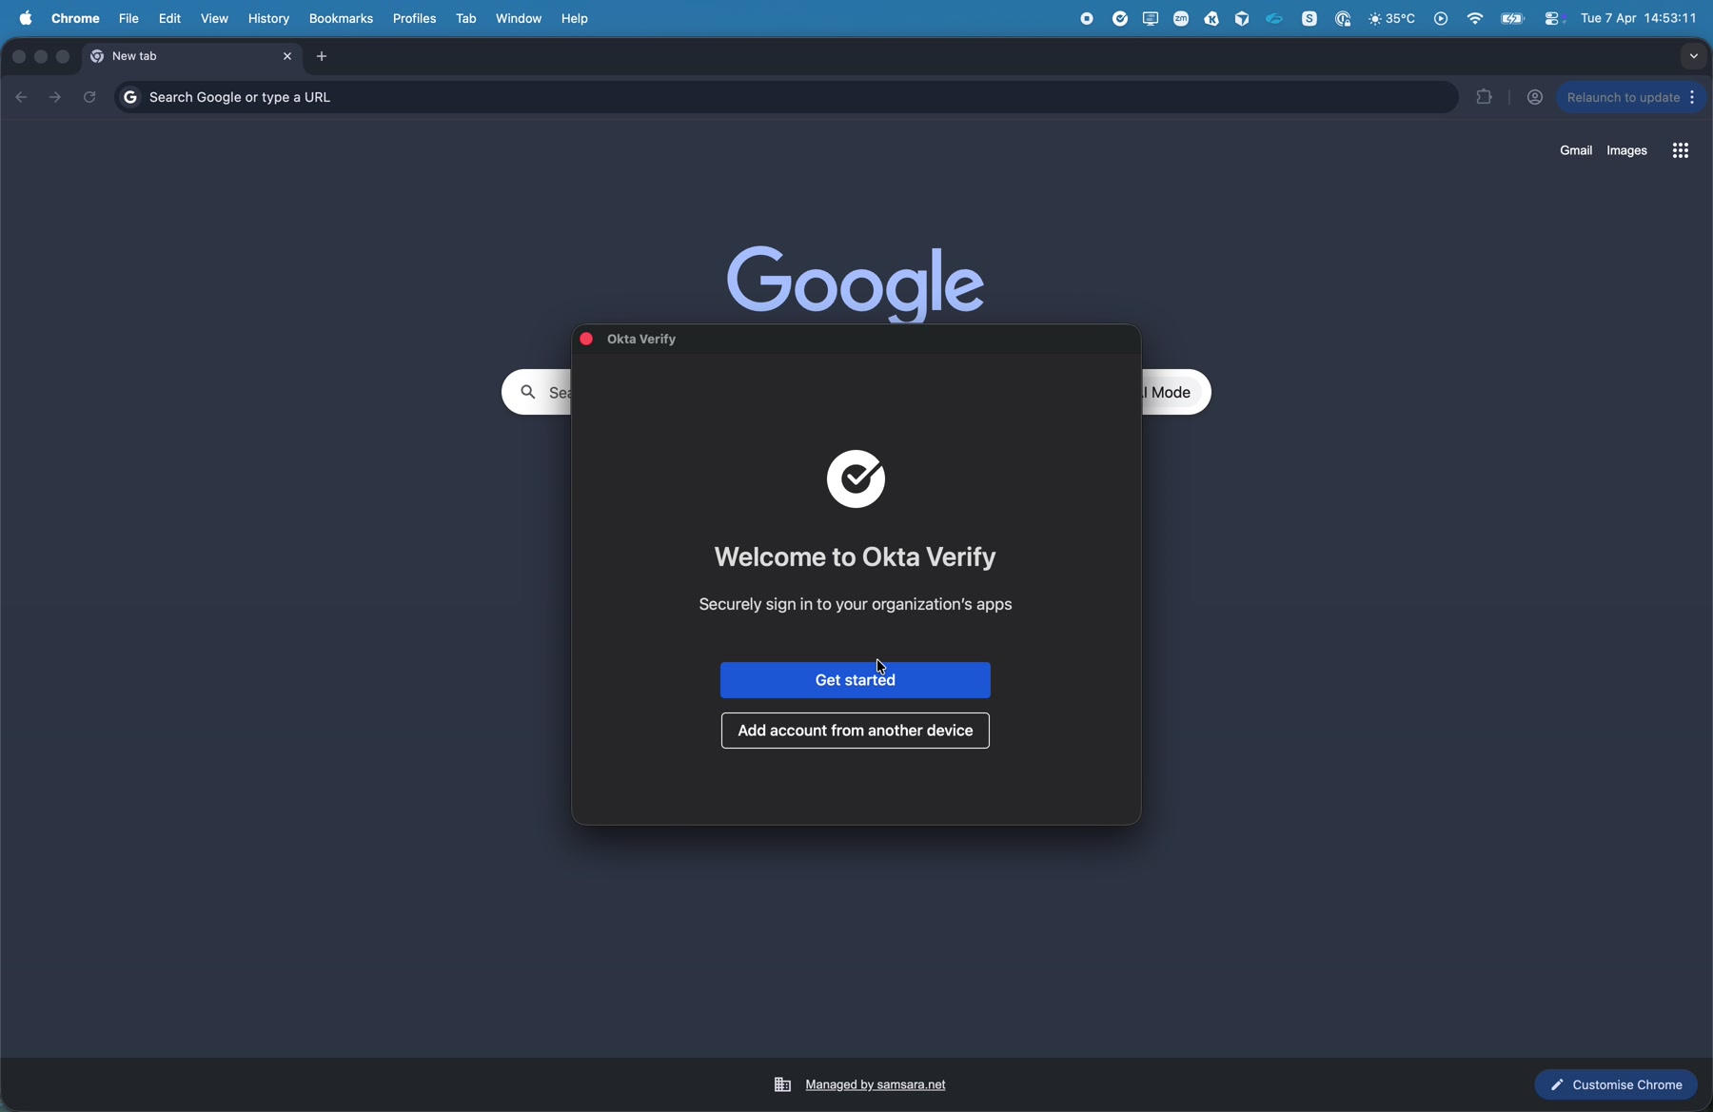The width and height of the screenshot is (1713, 1112).
Task: Open the Tab menu
Action: (x=466, y=18)
